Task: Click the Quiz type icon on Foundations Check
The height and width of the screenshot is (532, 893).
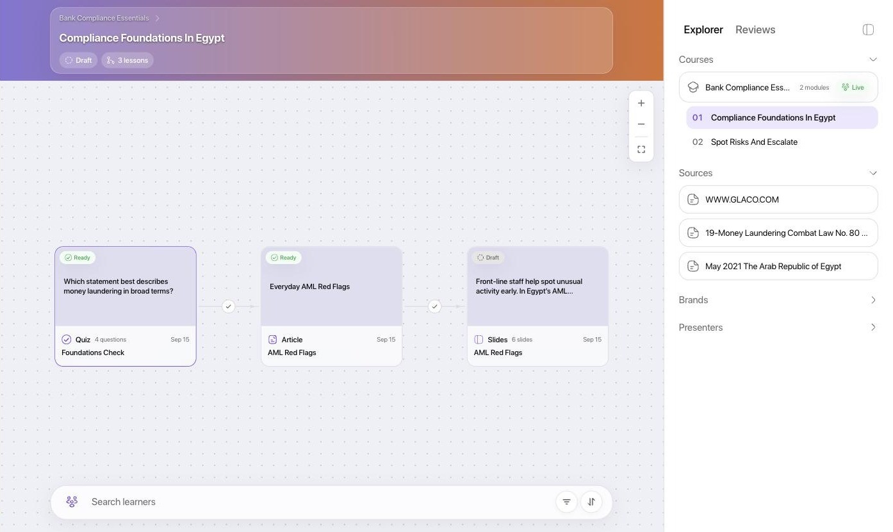Action: pos(67,340)
